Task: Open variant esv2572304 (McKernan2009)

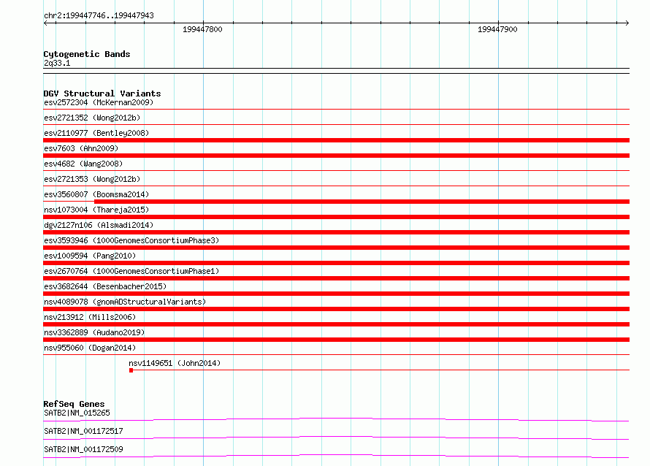Action: pyautogui.click(x=99, y=102)
